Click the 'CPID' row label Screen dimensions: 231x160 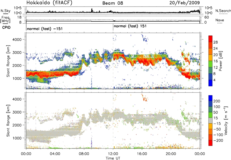coord(6,27)
